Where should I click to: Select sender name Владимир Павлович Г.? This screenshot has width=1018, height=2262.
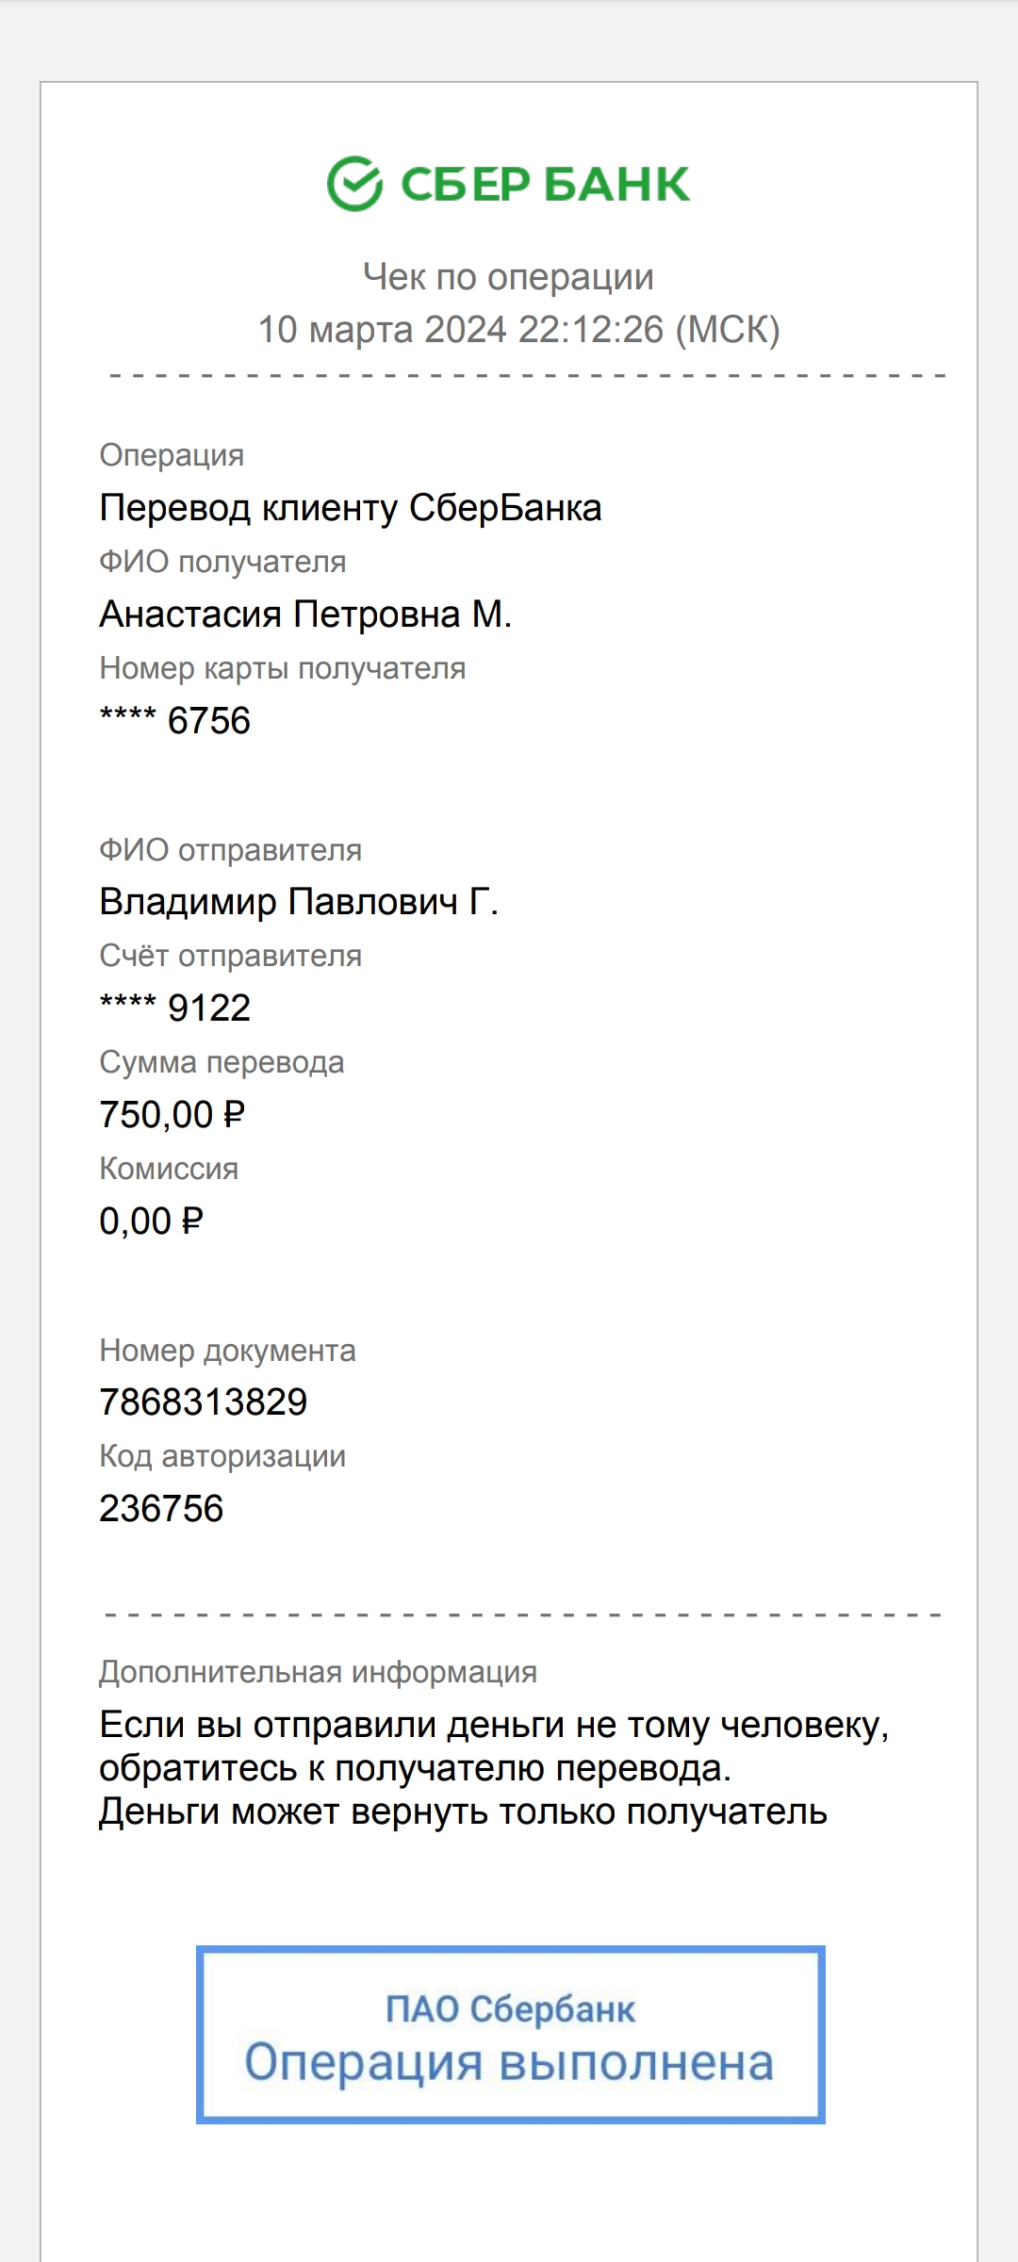pos(299,902)
